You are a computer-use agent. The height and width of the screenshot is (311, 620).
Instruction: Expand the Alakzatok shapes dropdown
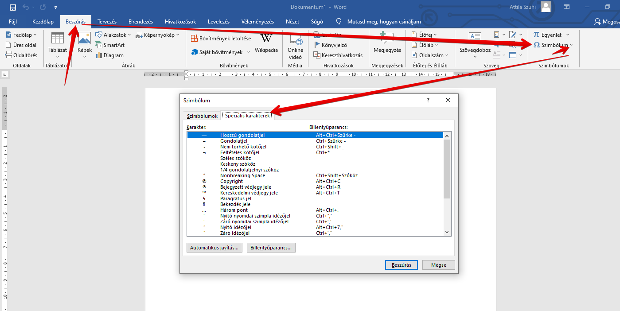coord(129,35)
